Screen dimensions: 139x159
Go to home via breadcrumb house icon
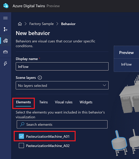[x=20, y=24]
